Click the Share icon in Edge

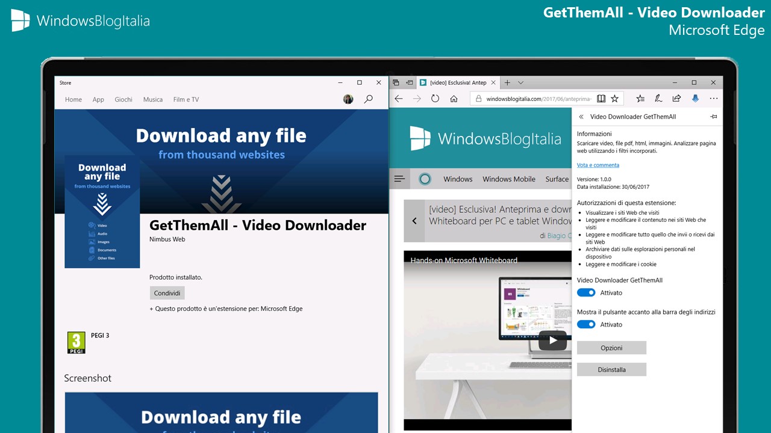tap(677, 99)
